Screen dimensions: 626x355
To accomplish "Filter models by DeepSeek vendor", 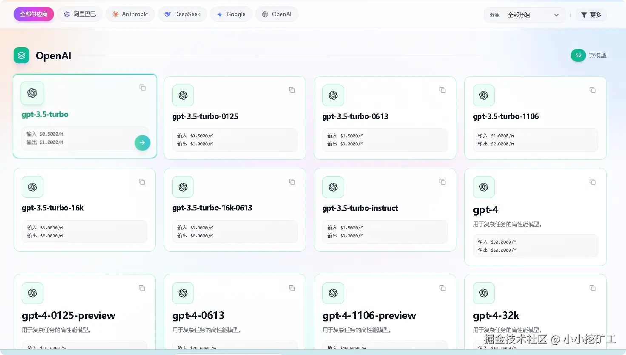I will (182, 14).
